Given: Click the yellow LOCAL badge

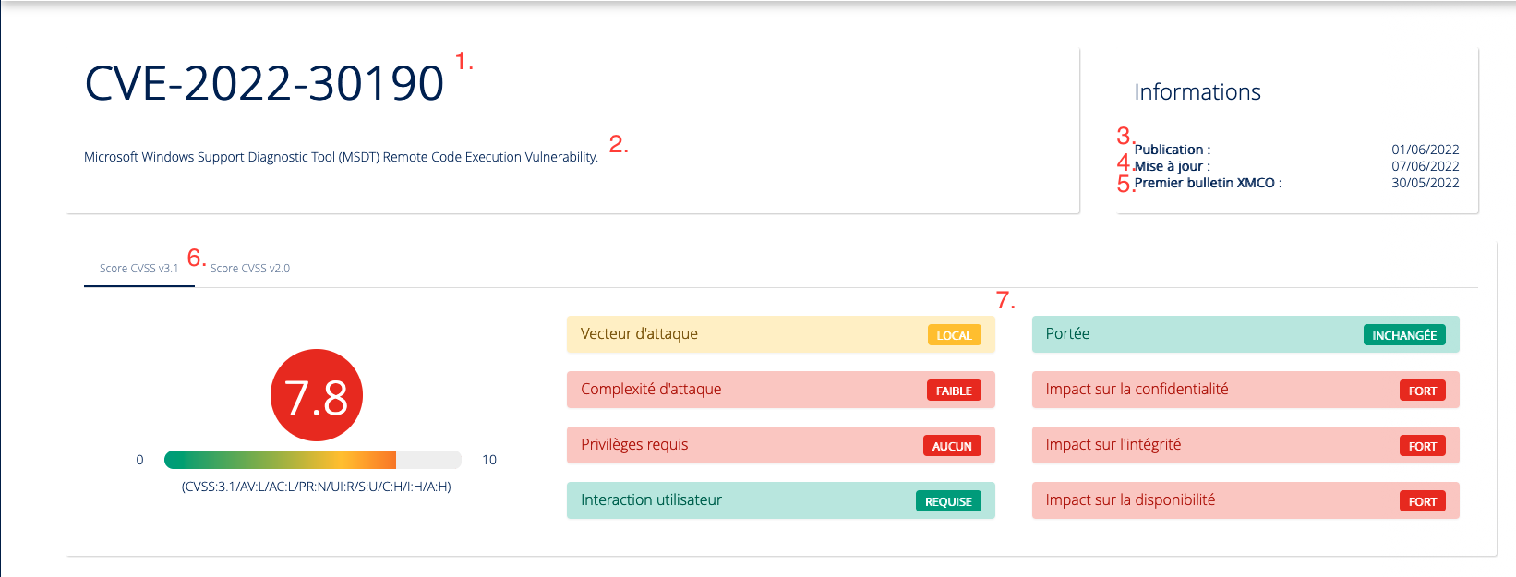Looking at the screenshot, I should tap(954, 335).
